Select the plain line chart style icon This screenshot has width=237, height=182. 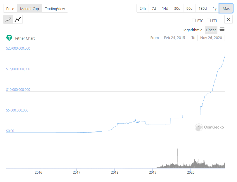click(x=8, y=19)
